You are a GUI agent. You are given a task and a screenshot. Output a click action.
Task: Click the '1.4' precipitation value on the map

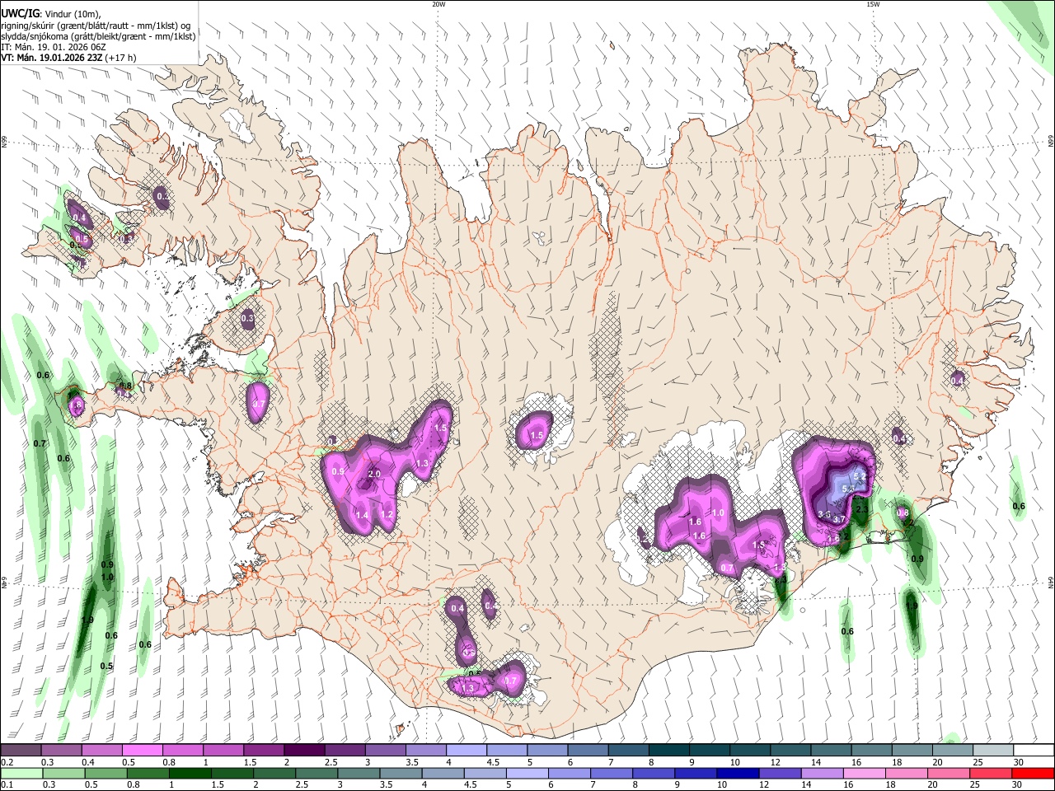coord(362,515)
